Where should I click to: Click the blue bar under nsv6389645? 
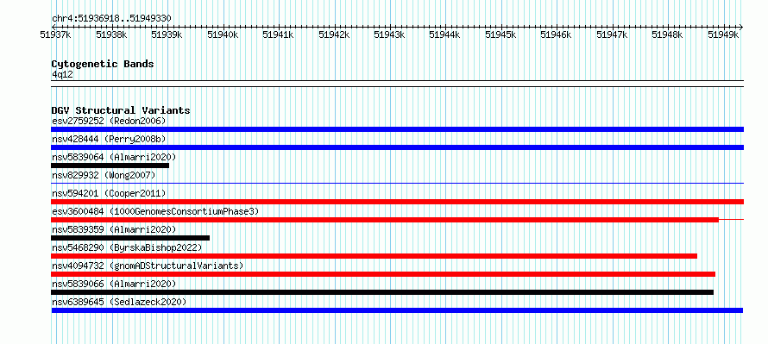point(397,310)
